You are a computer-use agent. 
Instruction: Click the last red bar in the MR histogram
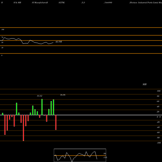point(56,122)
